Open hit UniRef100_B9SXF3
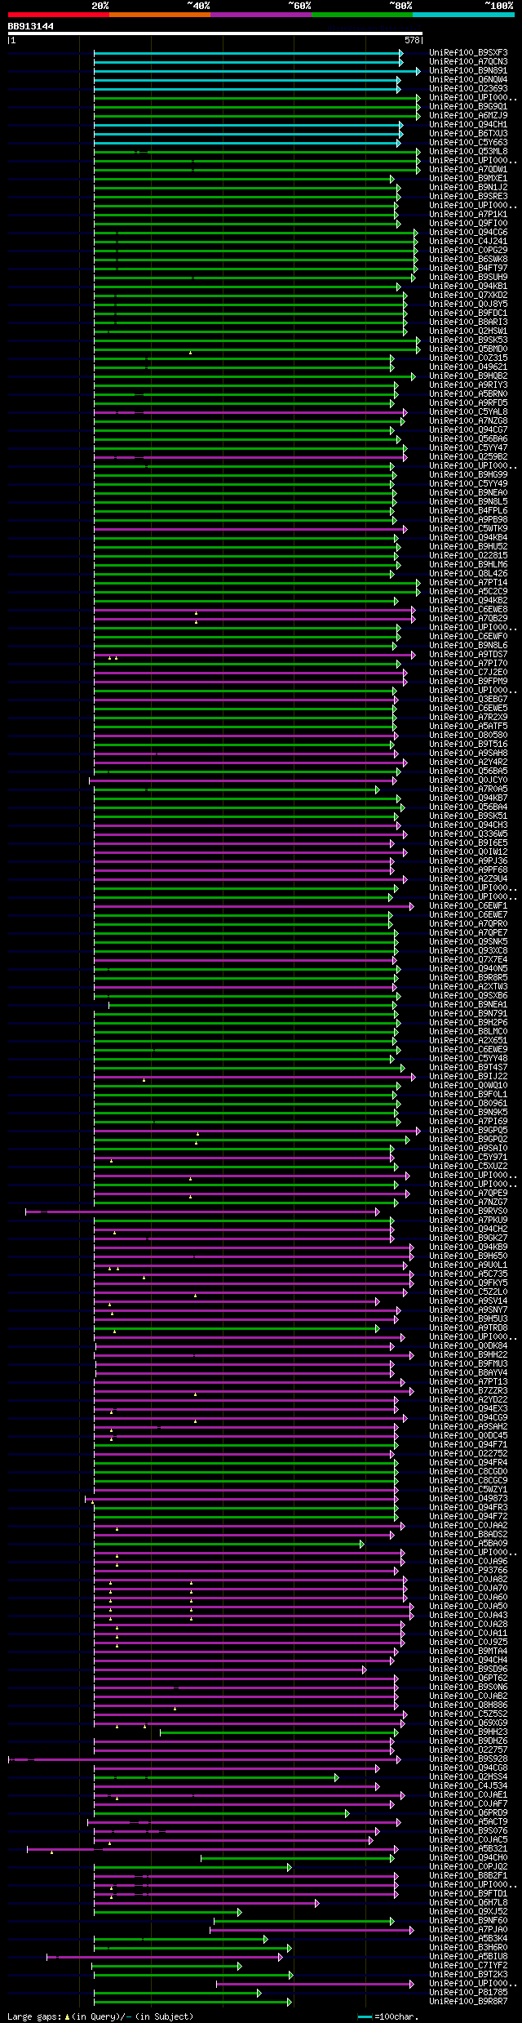The width and height of the screenshot is (522, 2023). tap(468, 53)
